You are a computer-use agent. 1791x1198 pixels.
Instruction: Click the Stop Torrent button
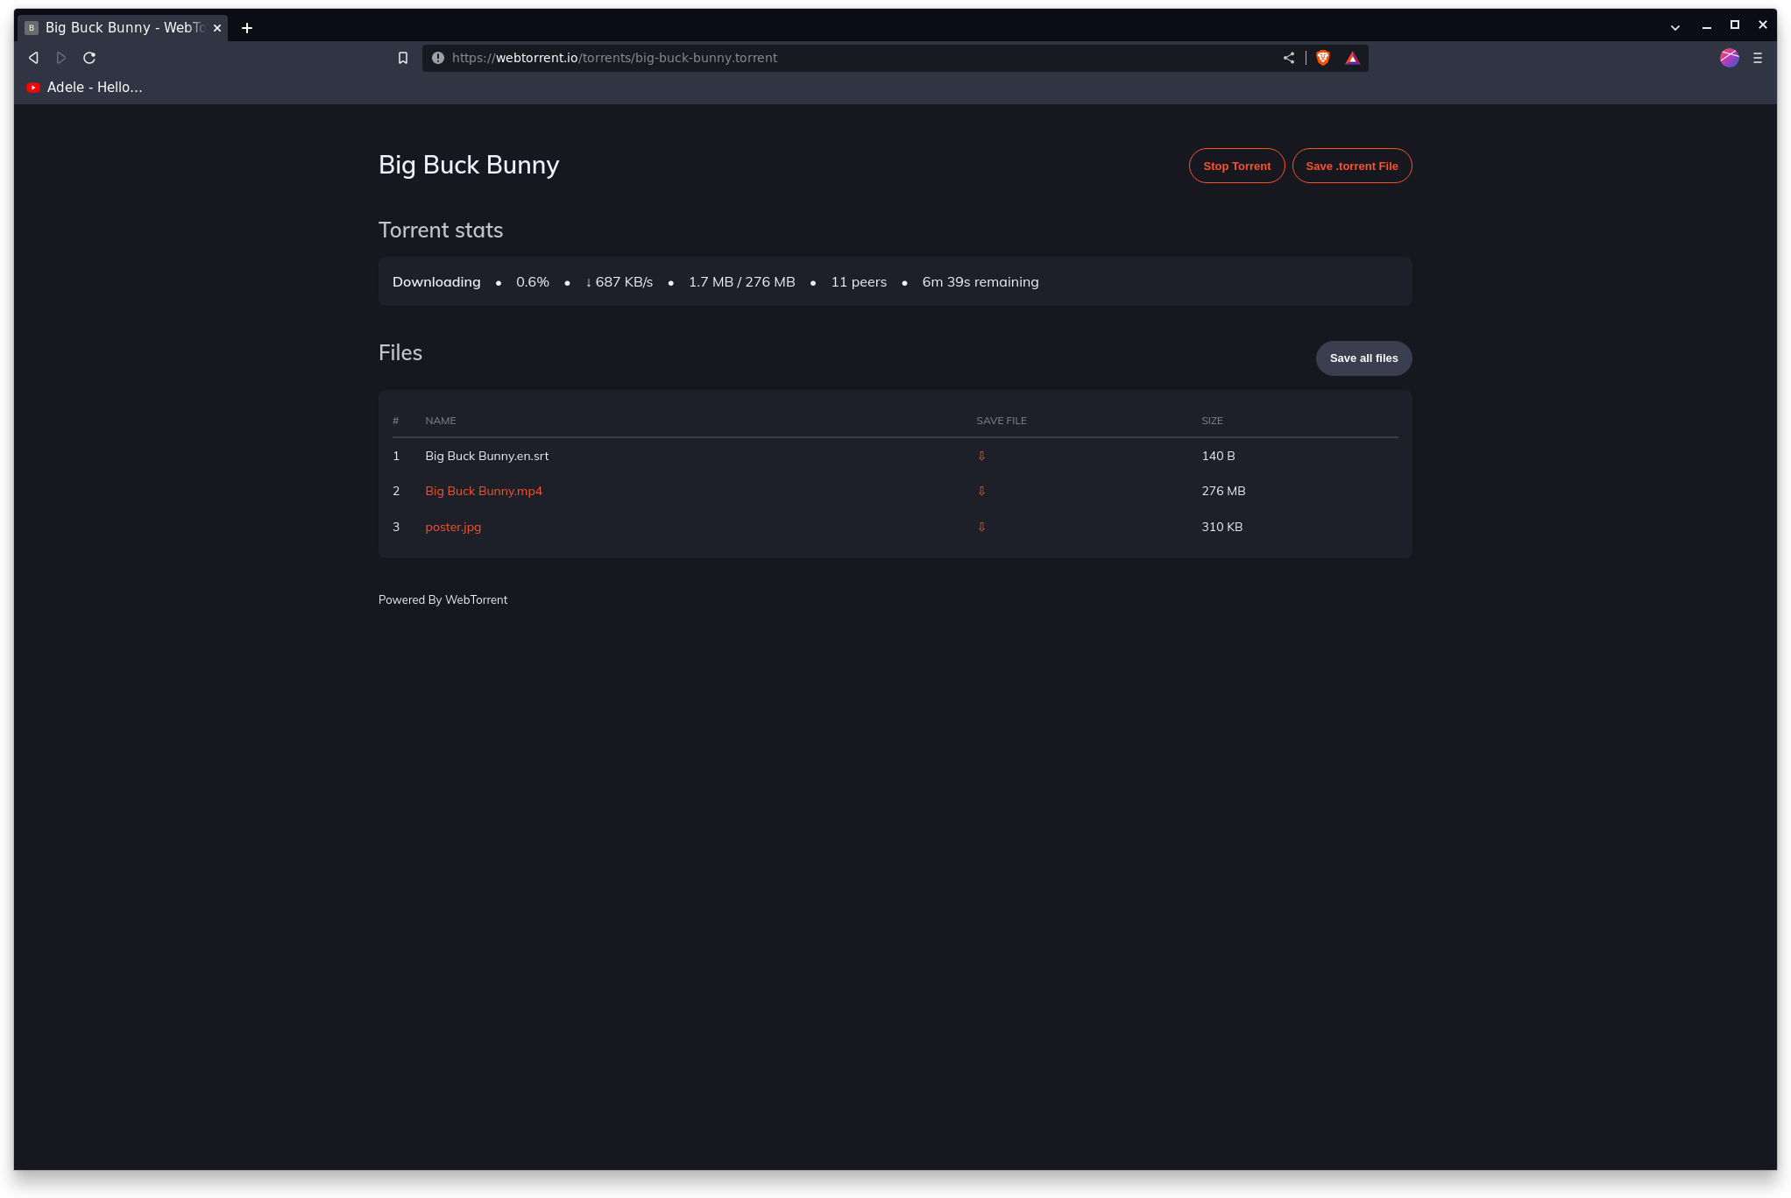coord(1236,166)
